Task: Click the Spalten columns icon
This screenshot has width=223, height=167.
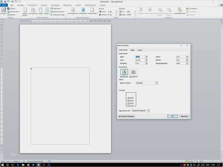Action: point(47,11)
